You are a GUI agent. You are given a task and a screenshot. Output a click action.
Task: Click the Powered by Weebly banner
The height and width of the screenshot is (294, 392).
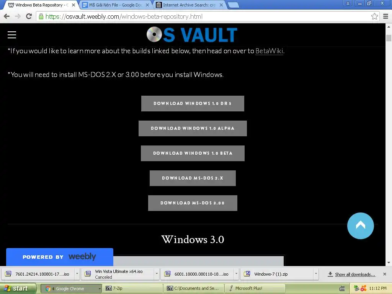coord(59,257)
